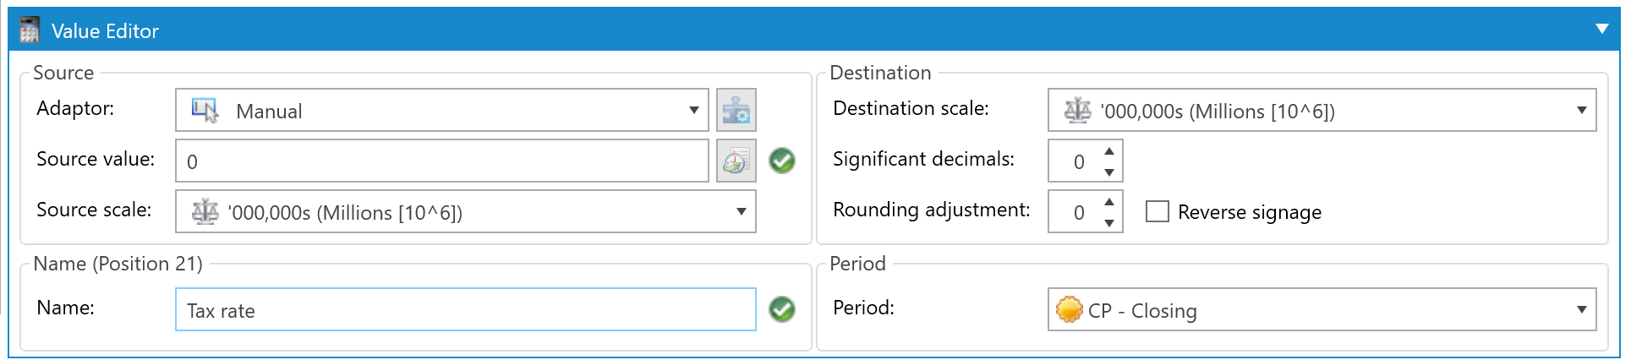
Task: Click green checkmark beside Source value
Action: click(782, 161)
